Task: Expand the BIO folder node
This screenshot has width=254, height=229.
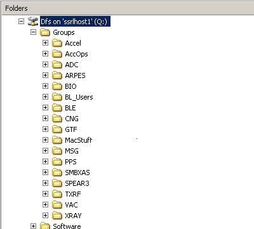Action: tap(45, 86)
